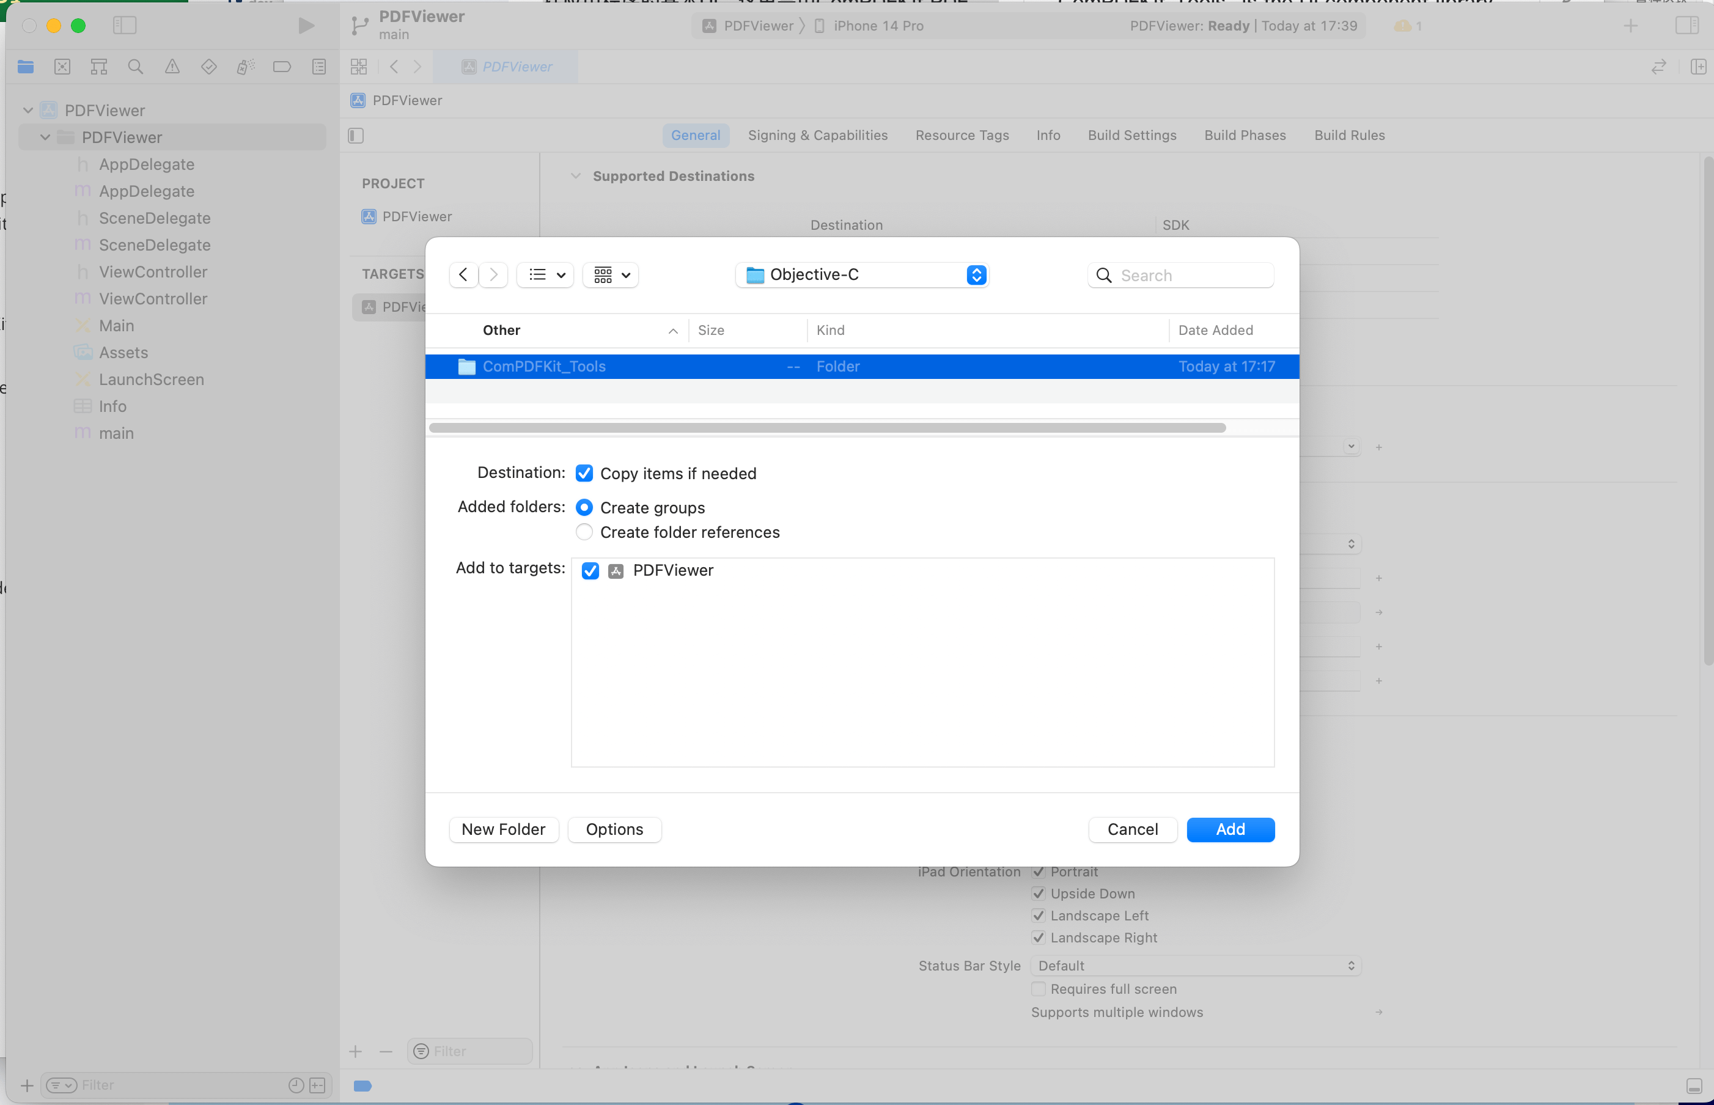Toggle the debug area icon at bottom right
This screenshot has height=1105, width=1714.
(1694, 1085)
